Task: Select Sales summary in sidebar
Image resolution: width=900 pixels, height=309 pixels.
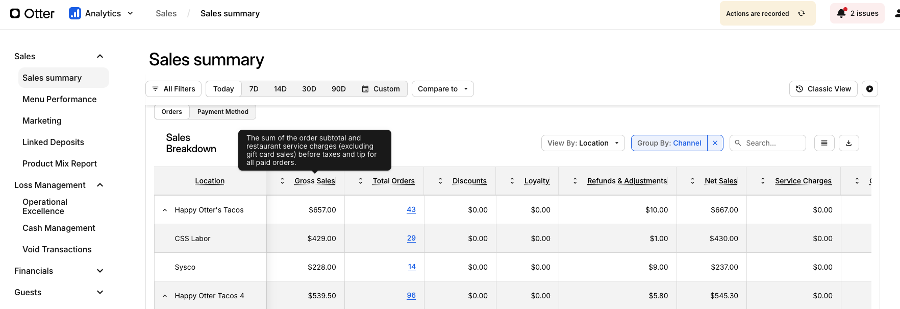Action: coord(64,78)
